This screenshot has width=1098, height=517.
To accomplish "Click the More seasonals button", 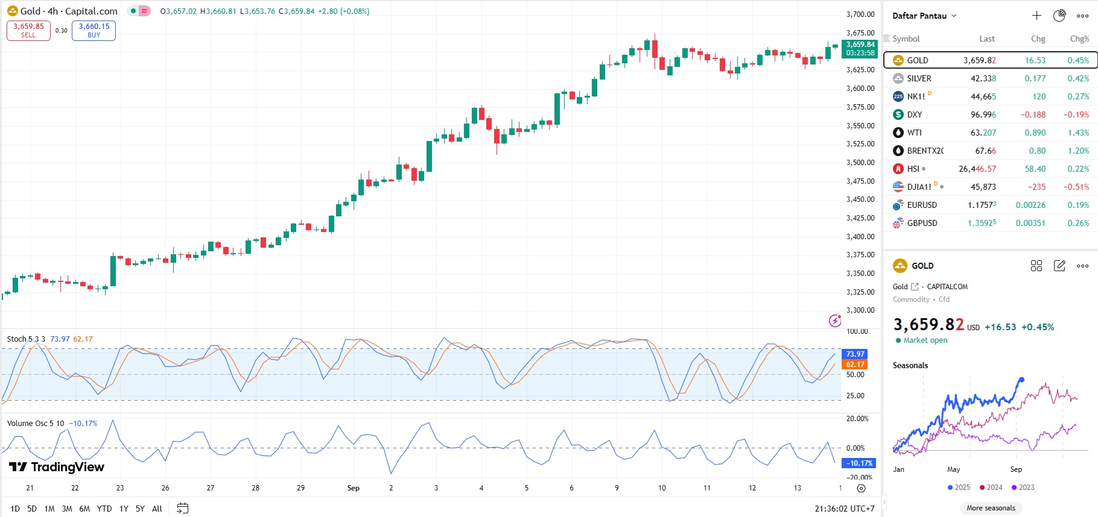I will [x=991, y=508].
